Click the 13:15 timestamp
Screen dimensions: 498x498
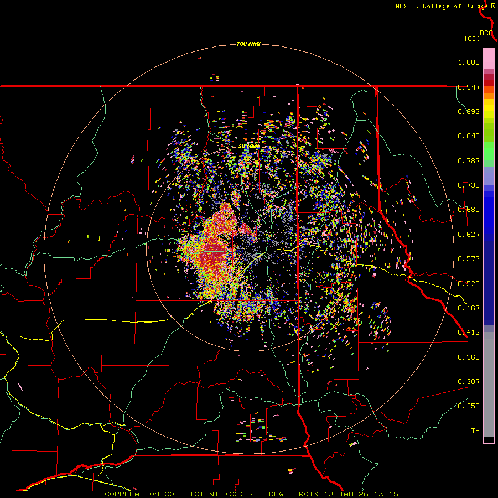pyautogui.click(x=387, y=494)
